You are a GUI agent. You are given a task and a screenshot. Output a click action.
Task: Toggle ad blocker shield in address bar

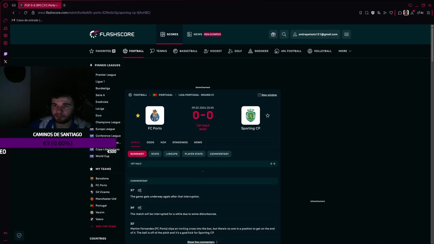tap(373, 13)
